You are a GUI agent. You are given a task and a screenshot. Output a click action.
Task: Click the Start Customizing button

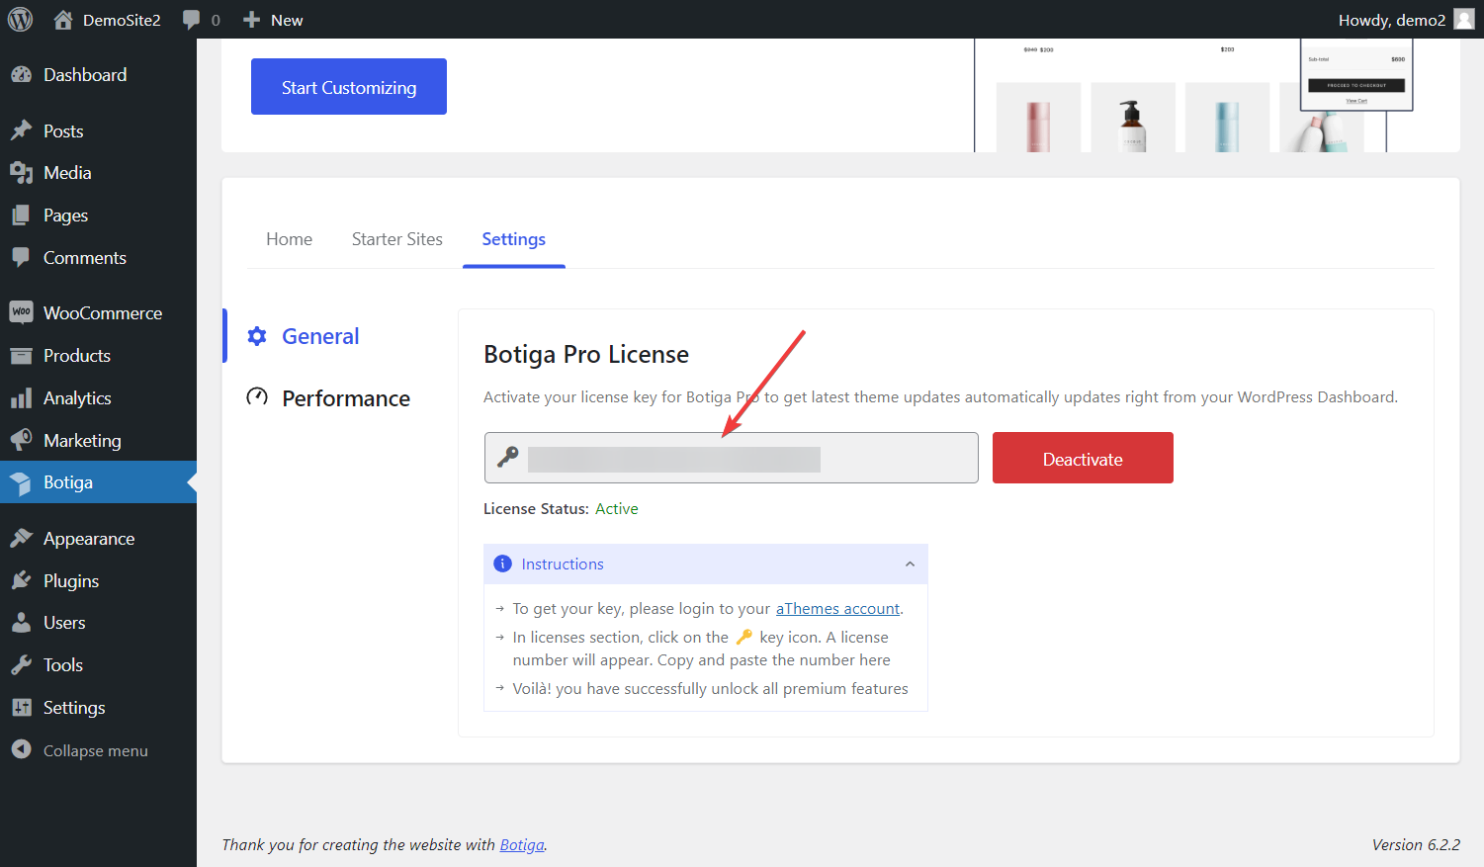349,87
